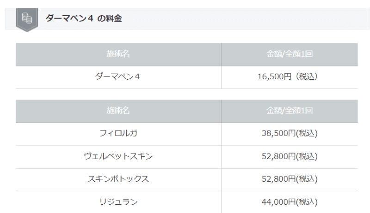Click the first 施術名 column header
370x213 pixels.
(118, 54)
